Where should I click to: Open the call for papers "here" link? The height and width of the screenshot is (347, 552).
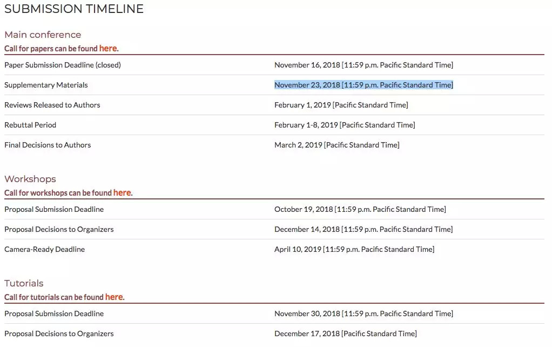[108, 48]
